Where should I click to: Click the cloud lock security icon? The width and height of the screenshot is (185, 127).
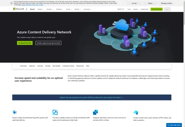pyautogui.click(x=136, y=112)
